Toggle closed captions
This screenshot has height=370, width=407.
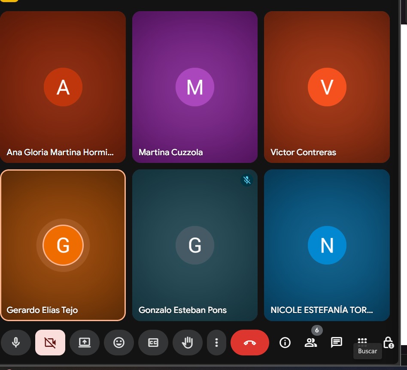coord(153,343)
